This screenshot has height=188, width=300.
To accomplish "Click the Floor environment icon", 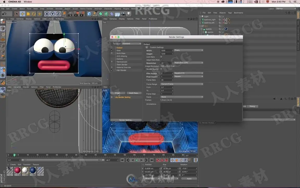I will point(117,14).
